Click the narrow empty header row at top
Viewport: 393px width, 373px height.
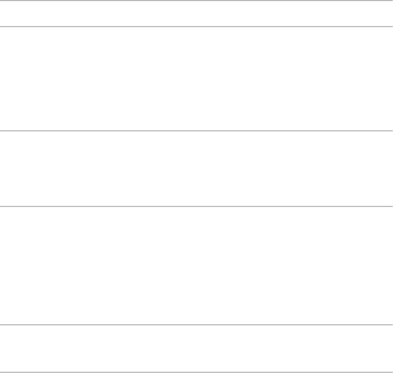tap(196, 14)
